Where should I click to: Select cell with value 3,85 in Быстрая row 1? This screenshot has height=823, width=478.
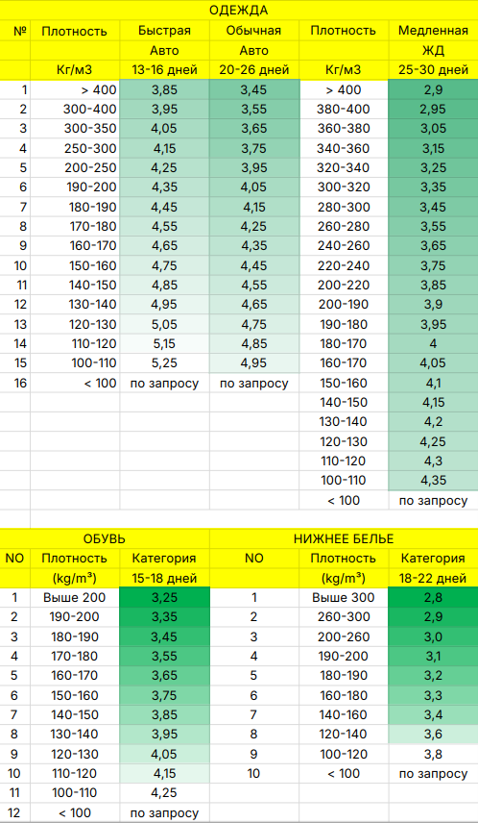tap(164, 89)
